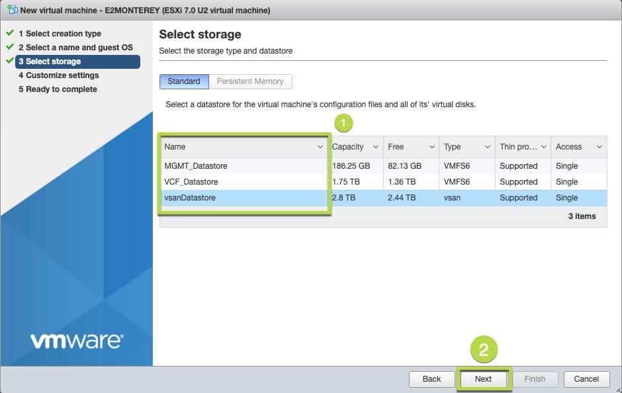Select step 3 Select storage
This screenshot has width=622, height=393.
77,62
